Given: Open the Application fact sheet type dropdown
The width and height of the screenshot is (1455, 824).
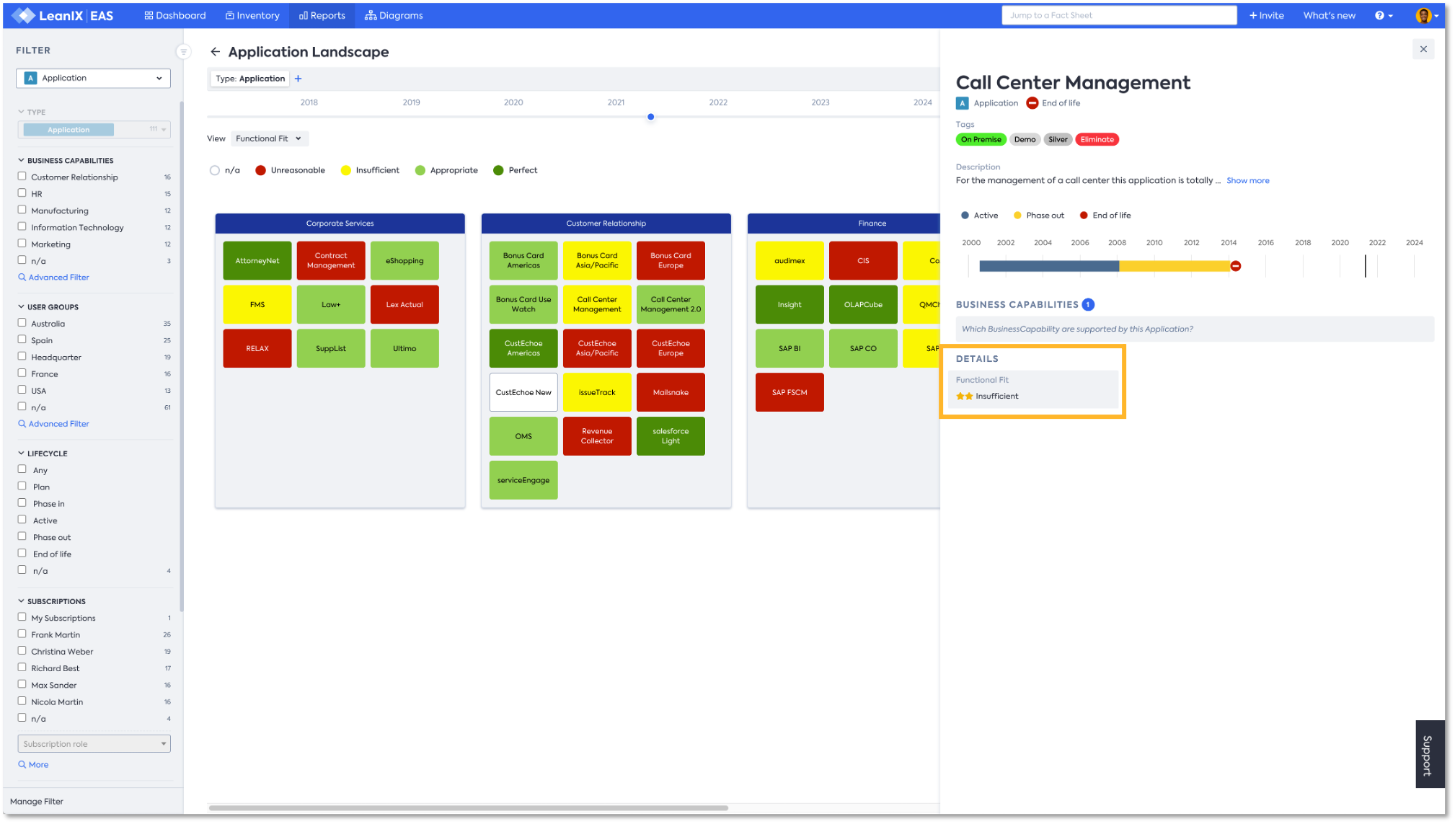Looking at the screenshot, I should click(x=93, y=78).
